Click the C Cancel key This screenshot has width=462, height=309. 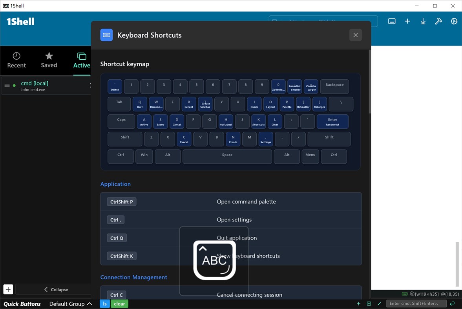point(184,139)
